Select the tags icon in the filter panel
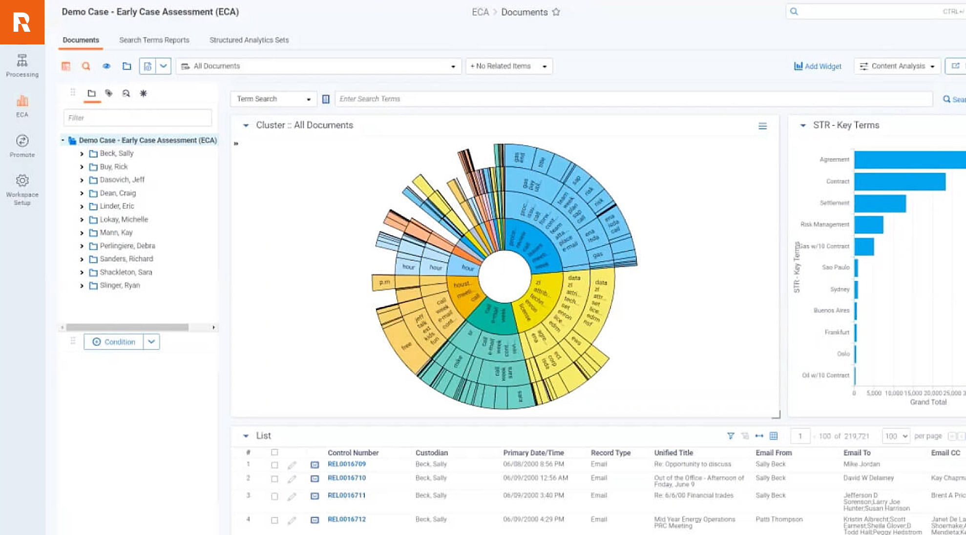This screenshot has width=966, height=535. pos(108,93)
